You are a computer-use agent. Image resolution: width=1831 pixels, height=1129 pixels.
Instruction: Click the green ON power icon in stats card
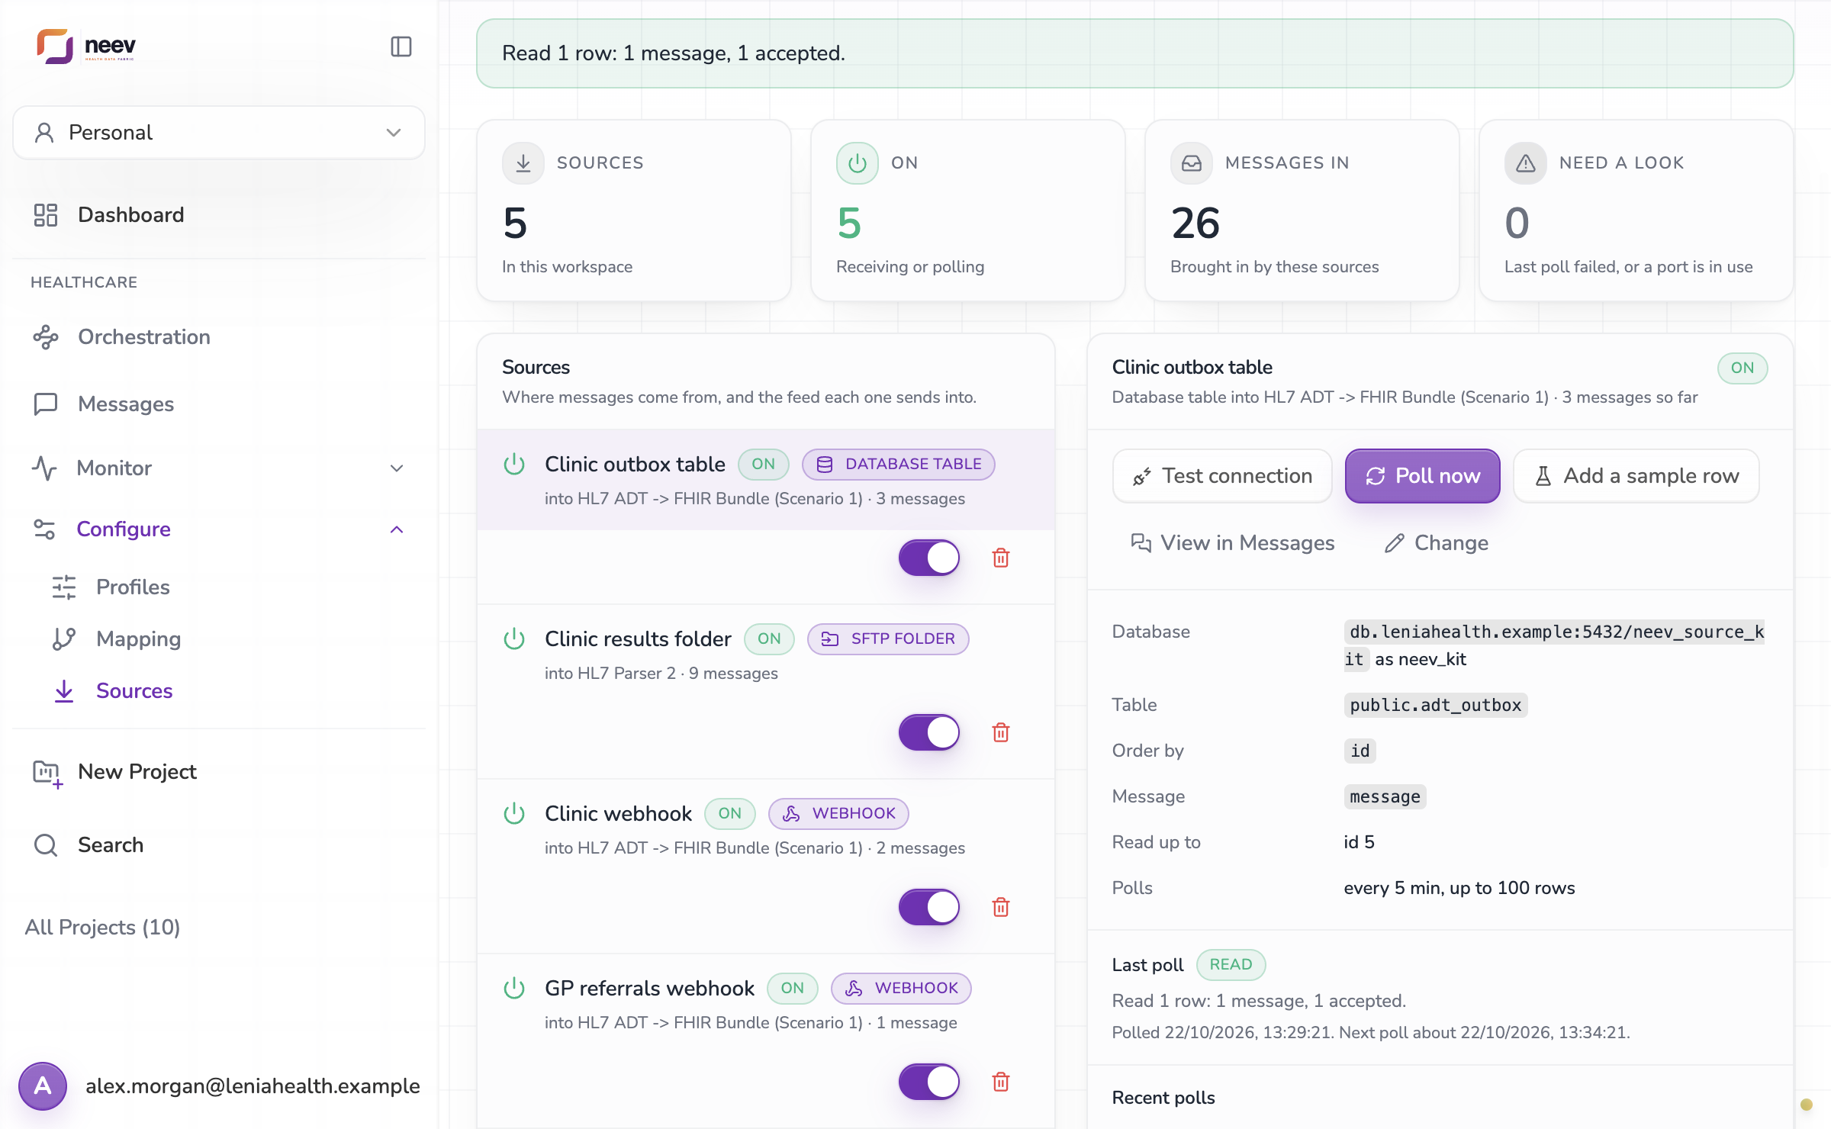[858, 163]
